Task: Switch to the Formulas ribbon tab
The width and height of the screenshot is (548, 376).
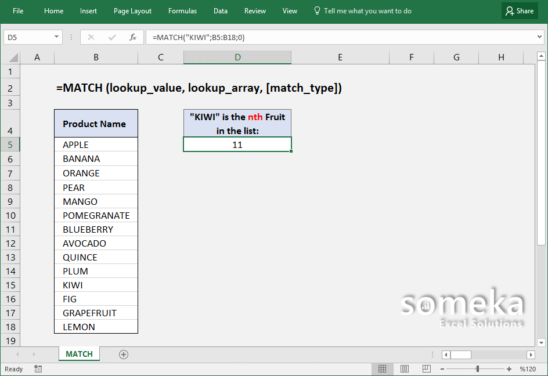Action: click(182, 10)
